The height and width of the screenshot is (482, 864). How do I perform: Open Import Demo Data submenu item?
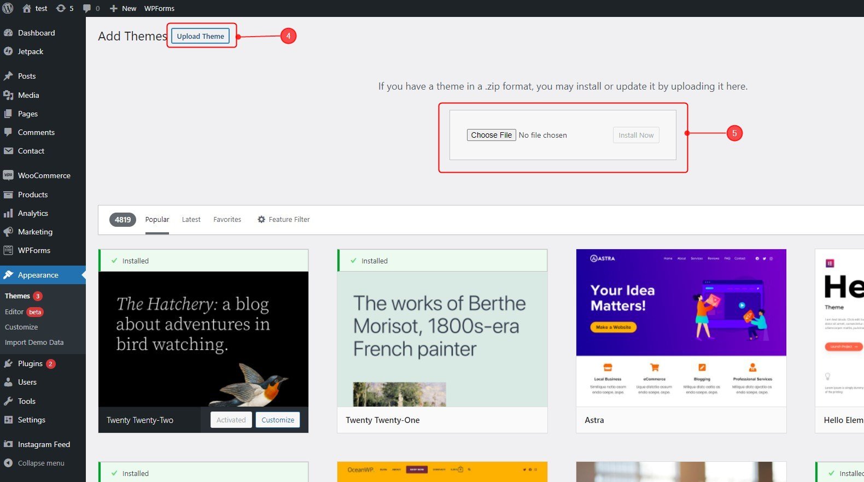tap(34, 342)
